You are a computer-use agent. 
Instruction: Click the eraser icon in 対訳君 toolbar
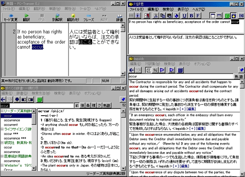176,16
